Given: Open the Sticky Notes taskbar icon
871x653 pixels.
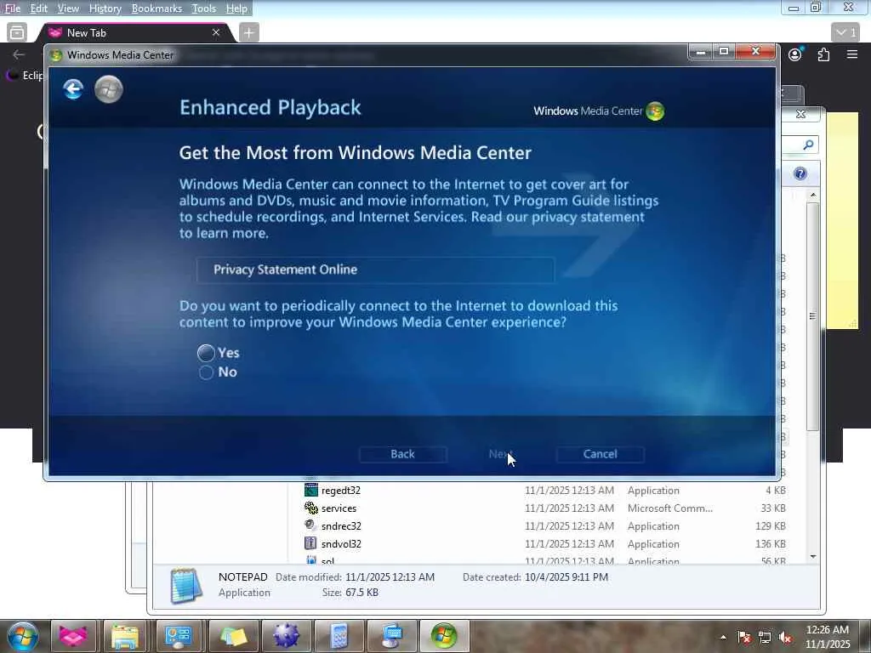Looking at the screenshot, I should pyautogui.click(x=234, y=636).
